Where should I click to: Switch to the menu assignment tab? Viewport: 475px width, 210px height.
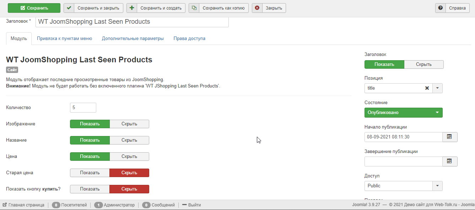(64, 39)
